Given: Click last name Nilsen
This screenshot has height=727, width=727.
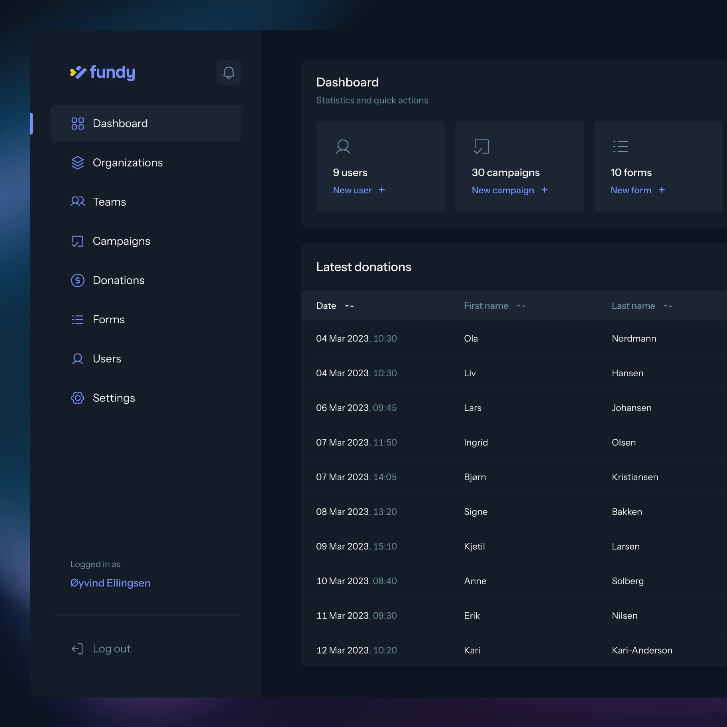Looking at the screenshot, I should 625,616.
